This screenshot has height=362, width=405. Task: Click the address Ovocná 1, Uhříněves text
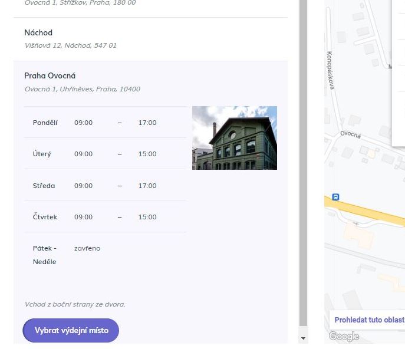click(82, 90)
